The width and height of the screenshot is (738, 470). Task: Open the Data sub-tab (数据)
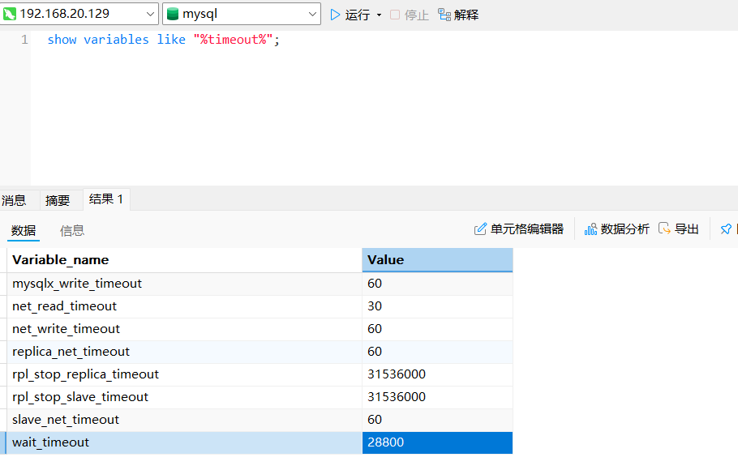pos(24,230)
